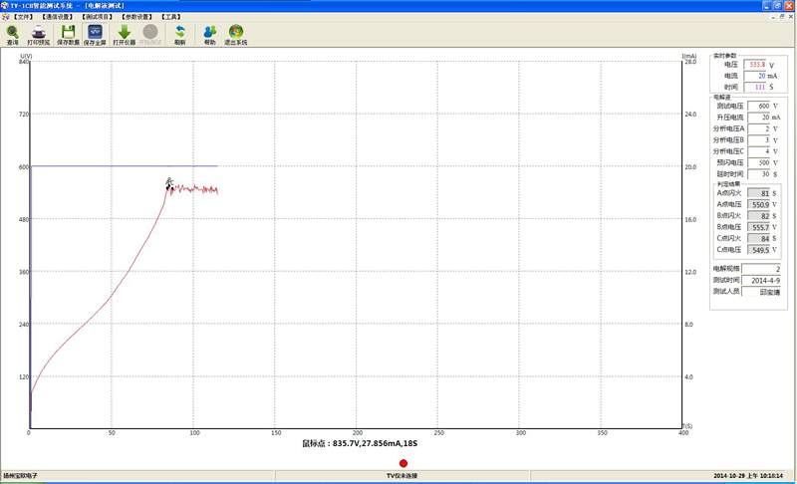Click the 刷新 (Refresh) toolbar icon

click(179, 34)
